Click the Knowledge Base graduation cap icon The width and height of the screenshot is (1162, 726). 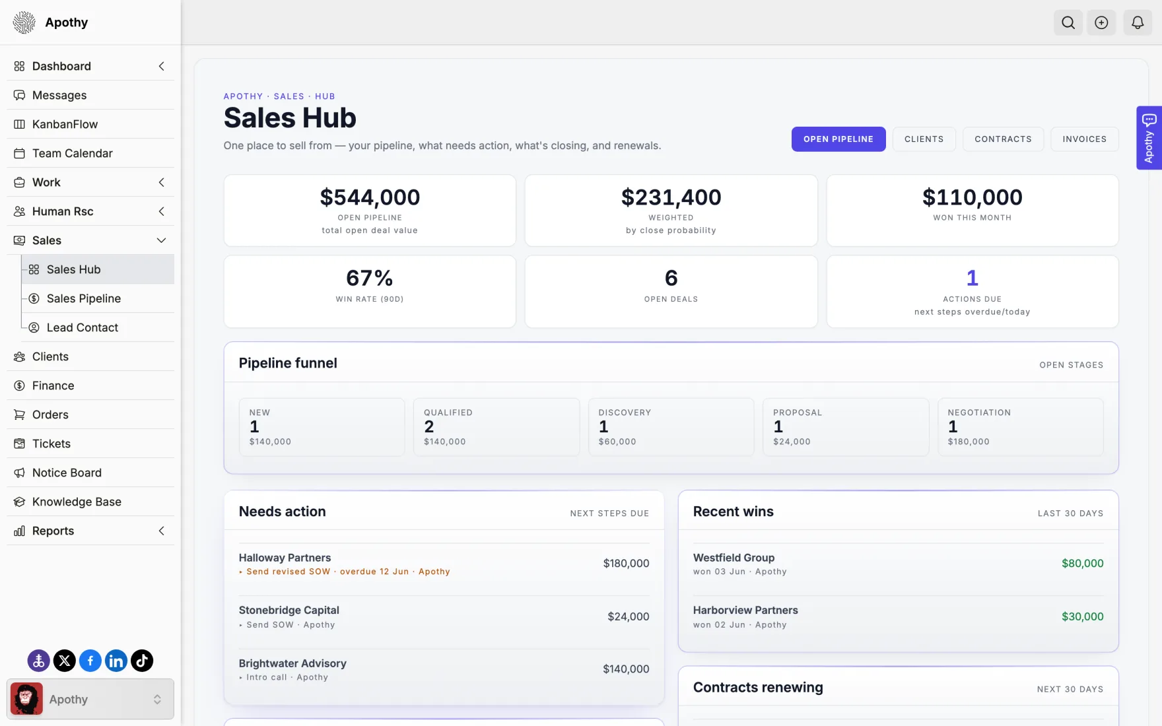coord(19,502)
